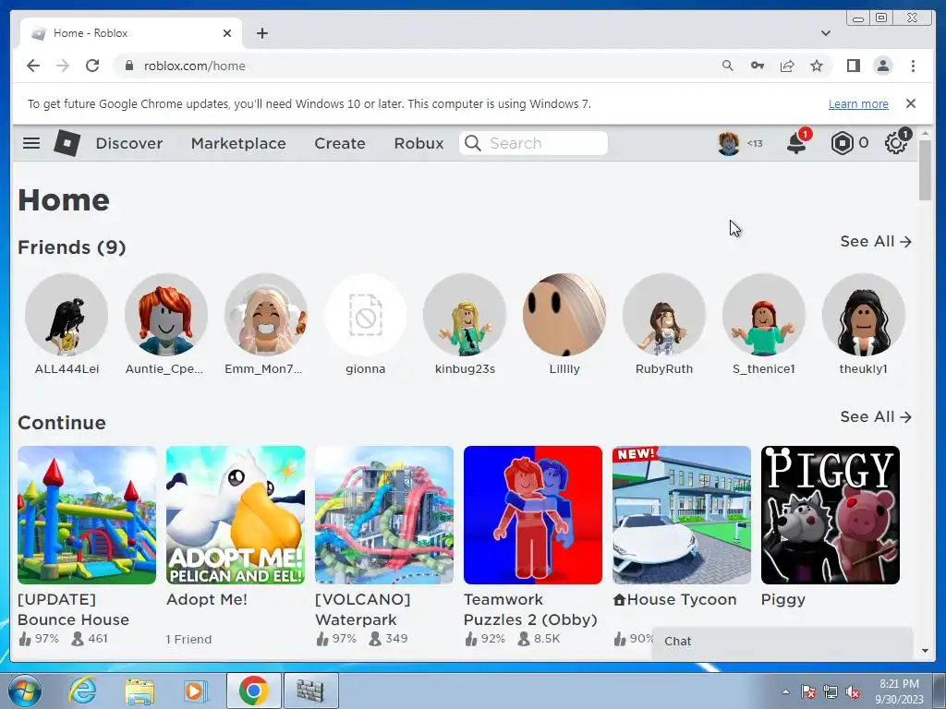Toggle the Chrome side panel
This screenshot has width=946, height=709.
(853, 66)
